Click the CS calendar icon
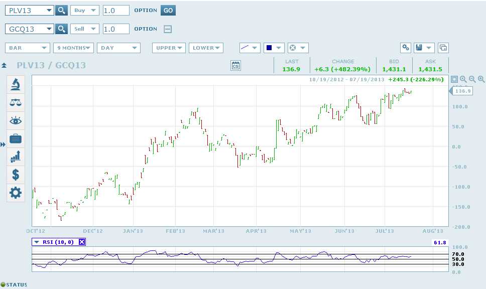Viewport: 486px width, 289px height. (235, 65)
